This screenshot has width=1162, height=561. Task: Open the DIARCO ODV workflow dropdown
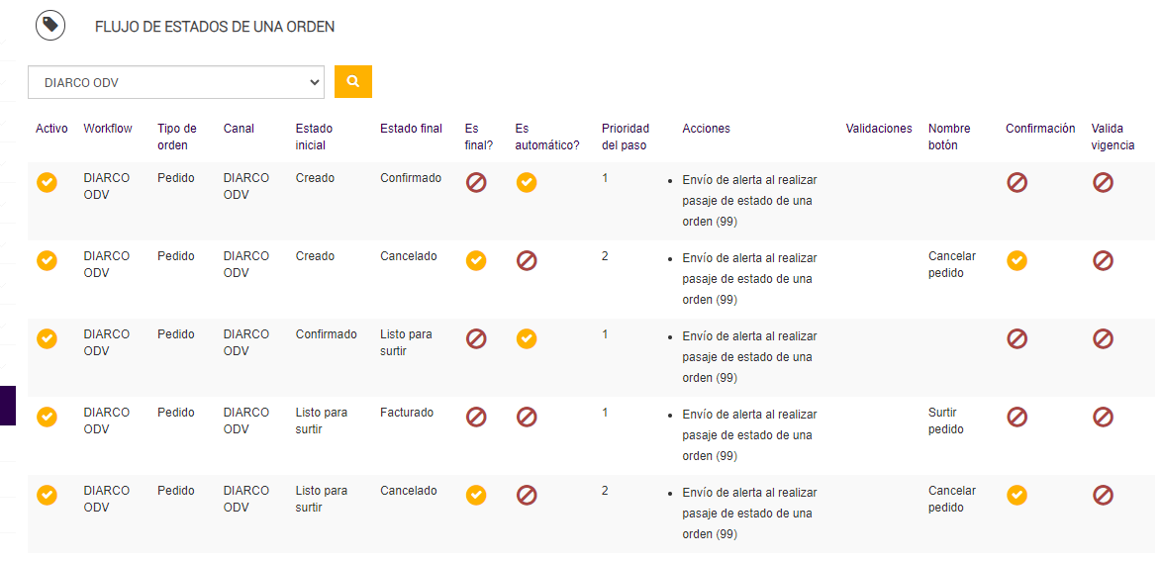click(176, 83)
